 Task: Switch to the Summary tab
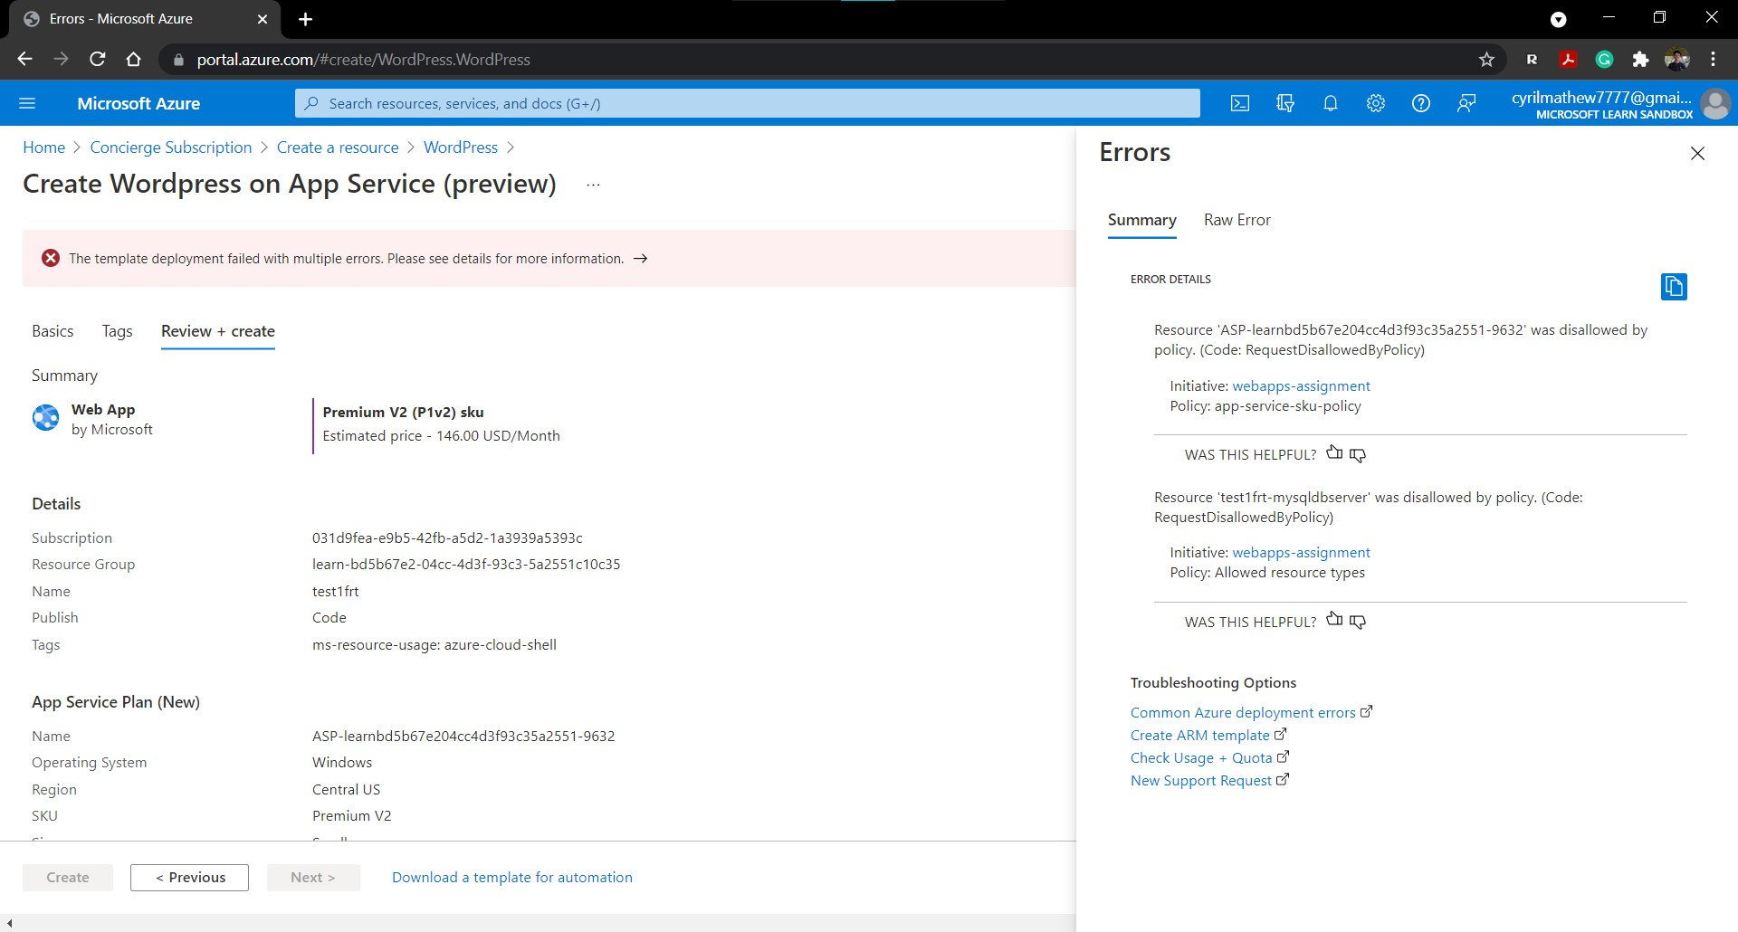click(x=1141, y=220)
